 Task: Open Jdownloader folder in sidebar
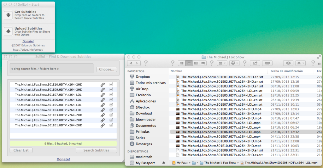(x=143, y=119)
